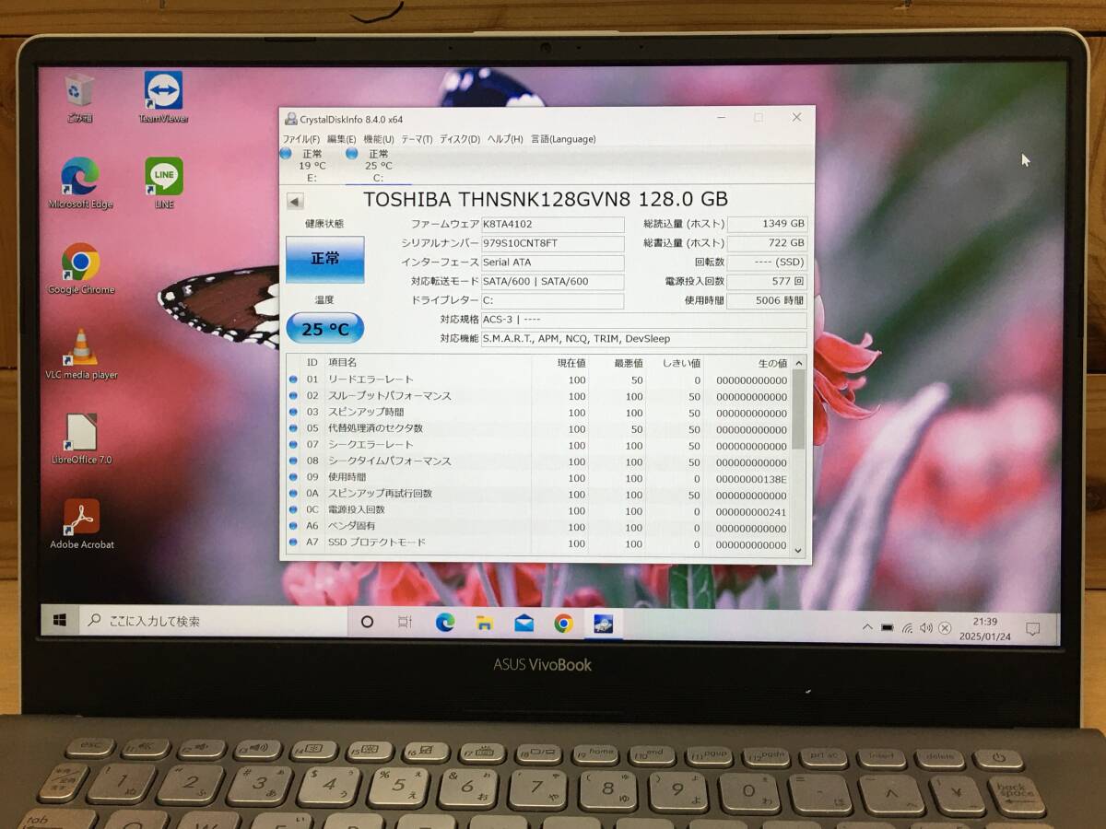Screen dimensions: 1106x829
Task: Open Chrome from the taskbar
Action: 563,624
